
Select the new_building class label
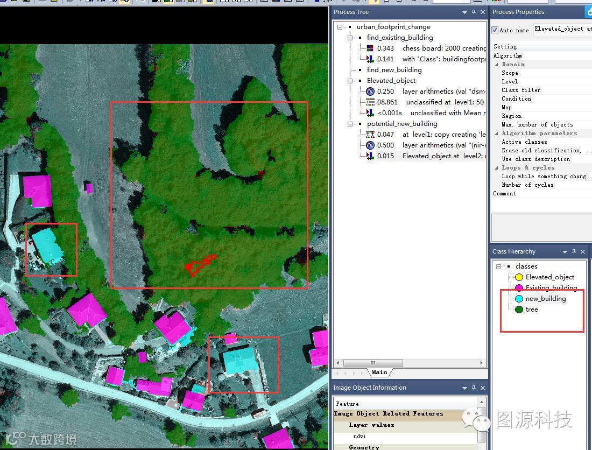coord(546,299)
